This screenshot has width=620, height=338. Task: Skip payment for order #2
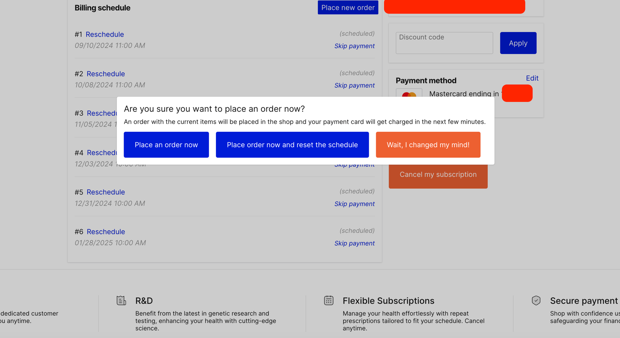click(x=354, y=85)
